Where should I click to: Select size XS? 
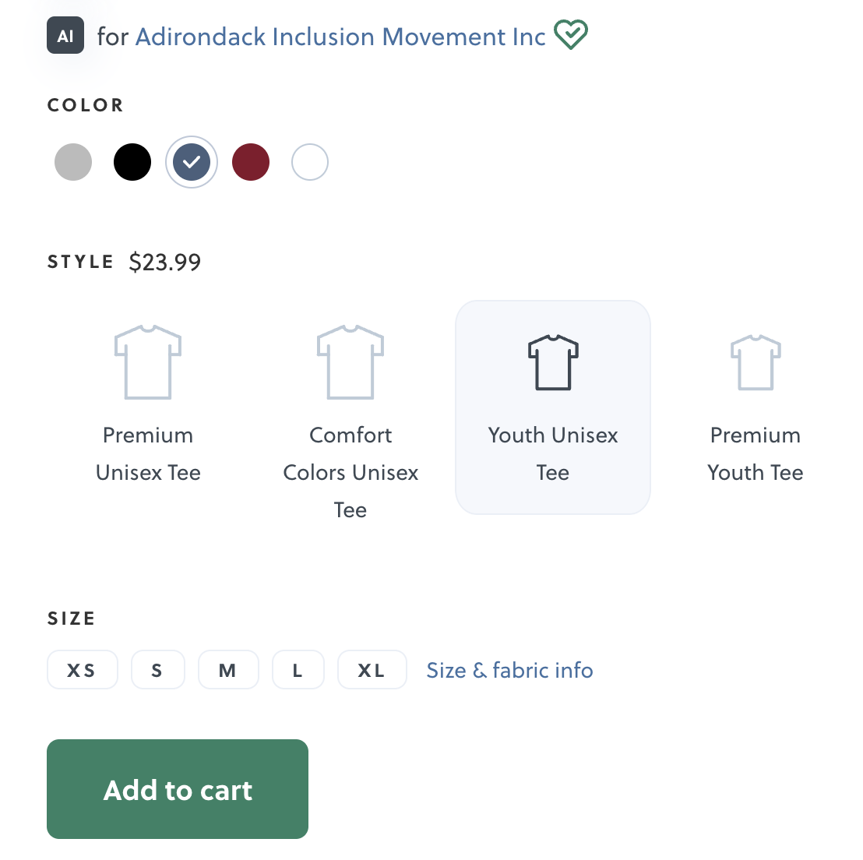82,670
